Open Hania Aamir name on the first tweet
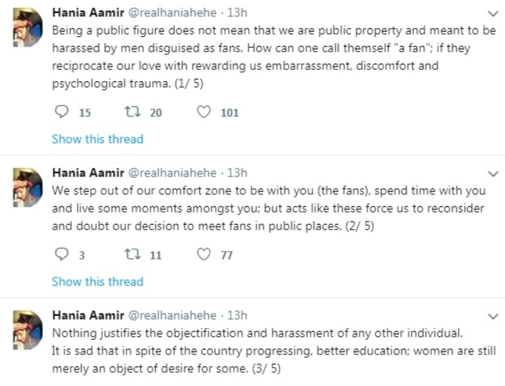The image size is (505, 386). pyautogui.click(x=88, y=13)
